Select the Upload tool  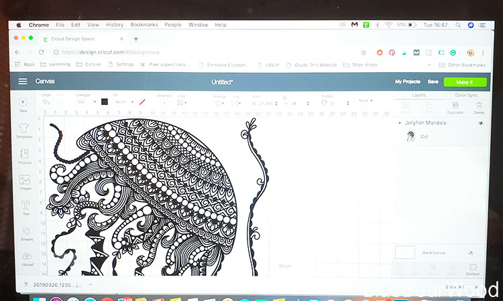(x=27, y=259)
